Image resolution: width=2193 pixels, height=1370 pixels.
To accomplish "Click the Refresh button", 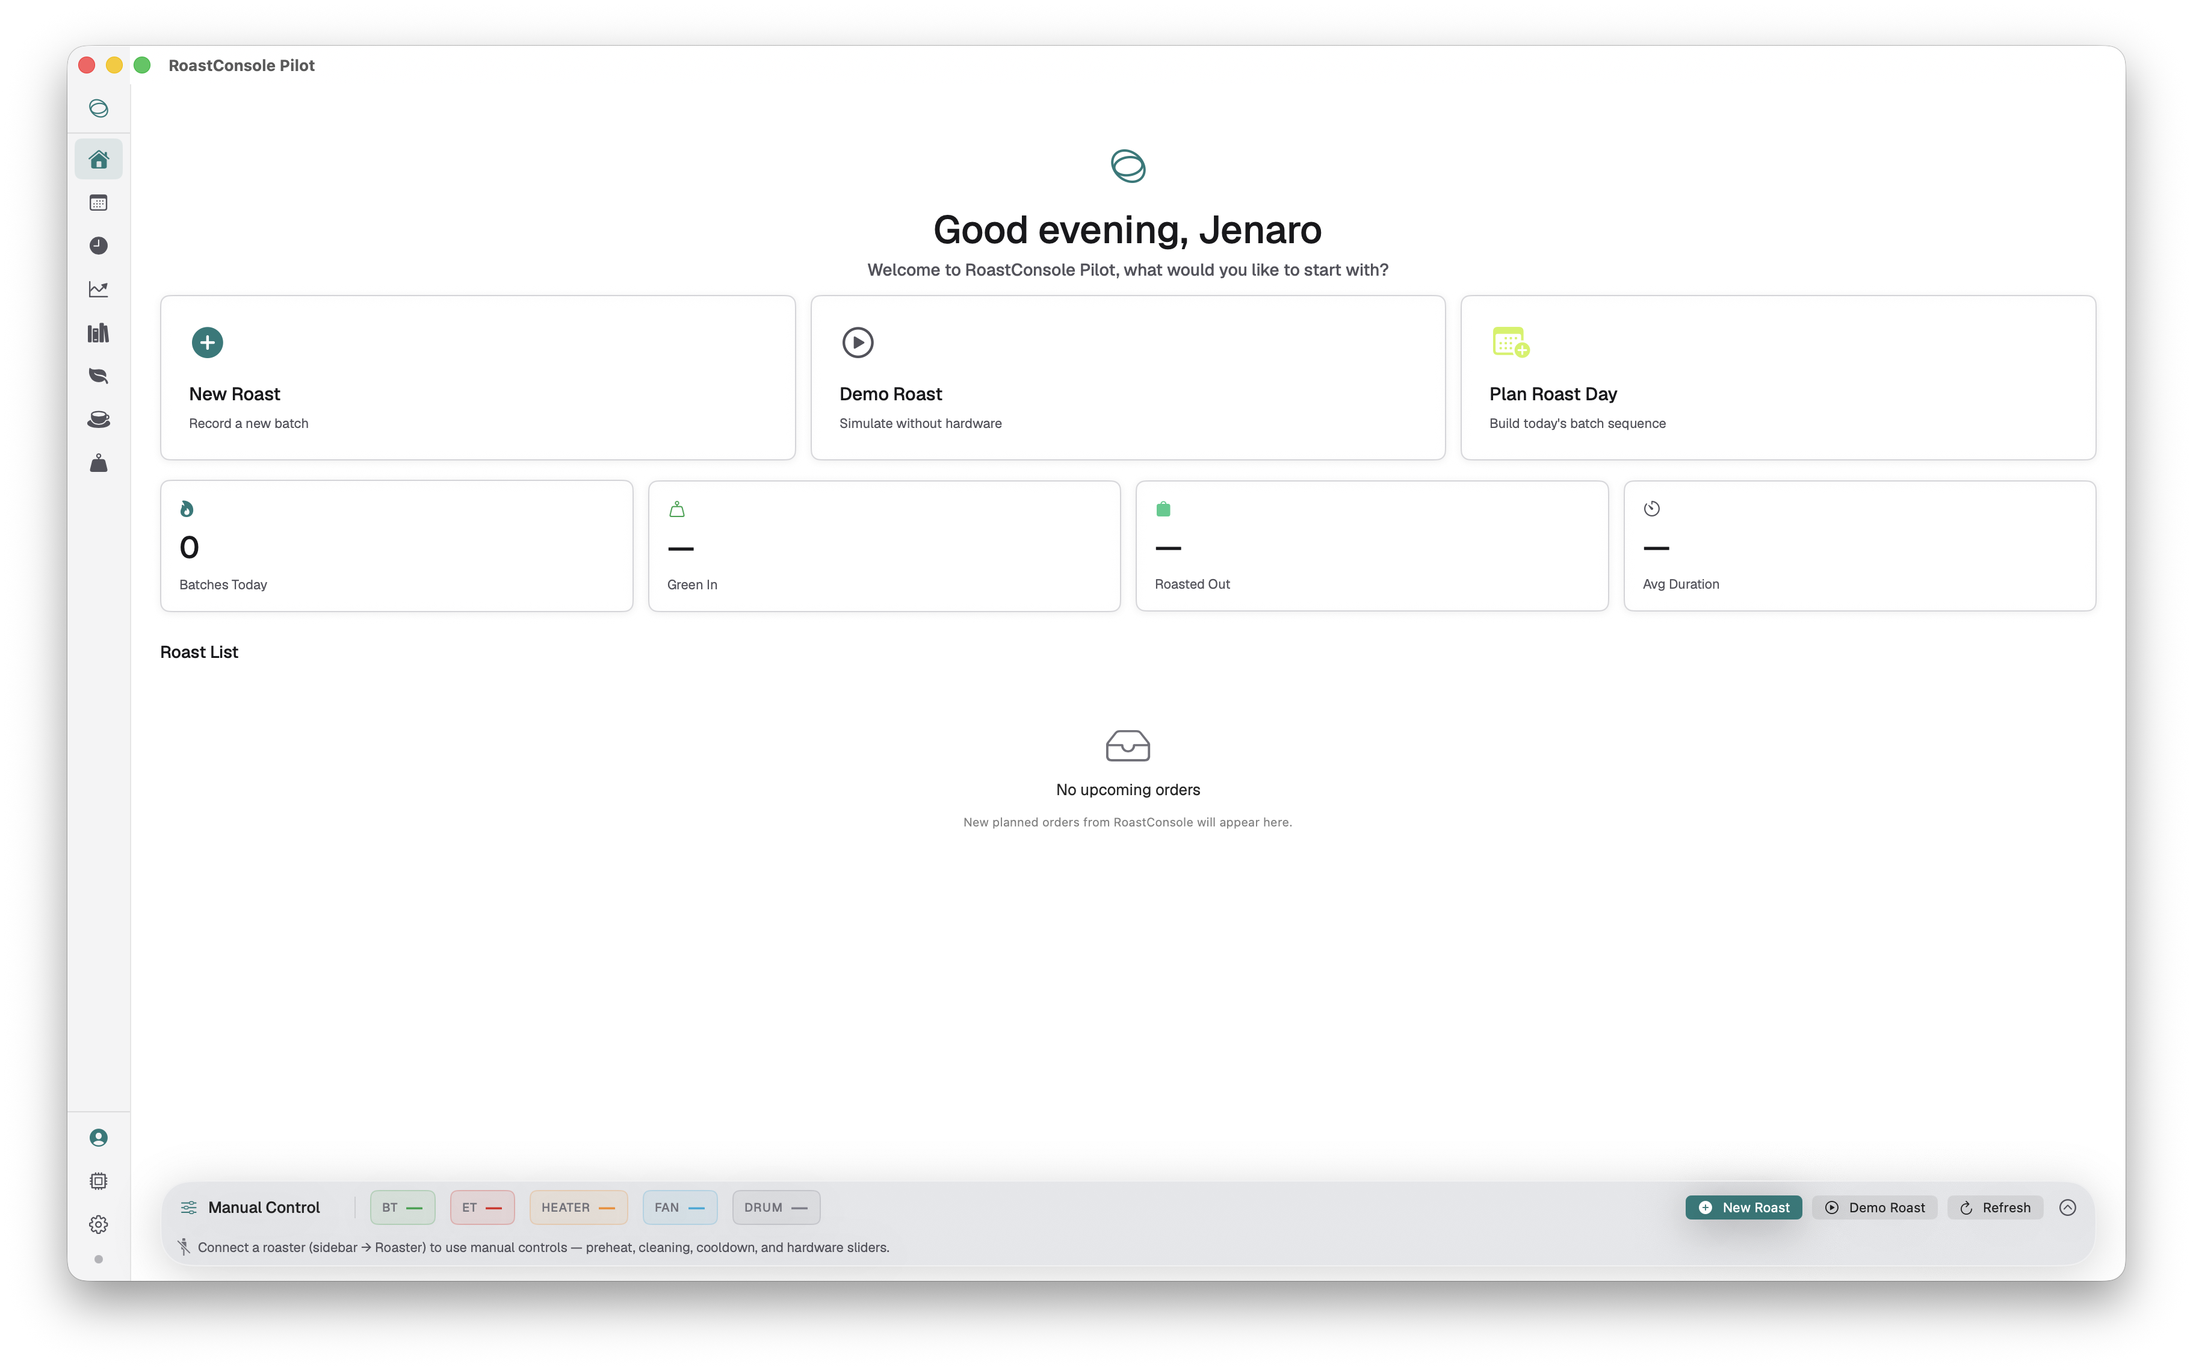I will [x=1994, y=1207].
